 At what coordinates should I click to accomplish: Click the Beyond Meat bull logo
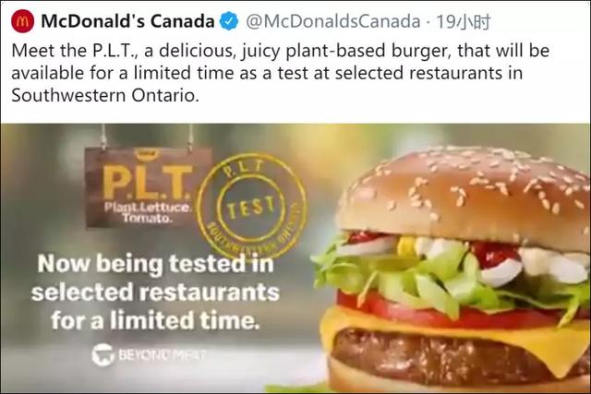[x=103, y=354]
